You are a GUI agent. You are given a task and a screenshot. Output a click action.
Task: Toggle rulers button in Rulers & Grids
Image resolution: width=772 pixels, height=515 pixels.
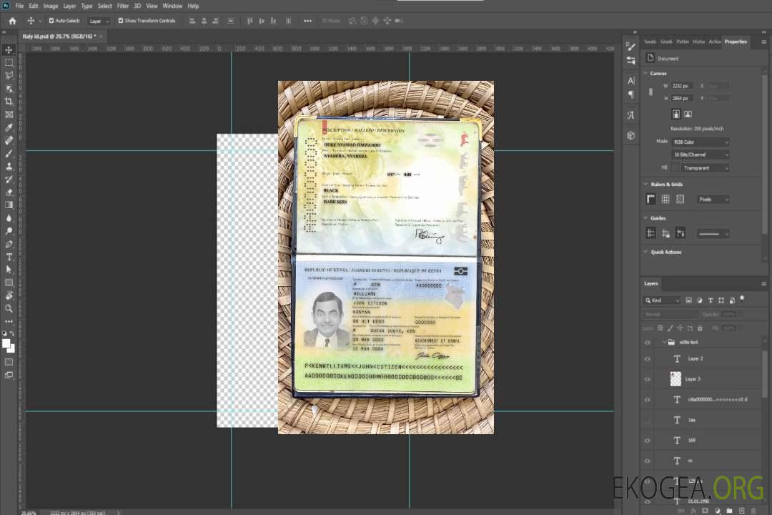coord(650,199)
